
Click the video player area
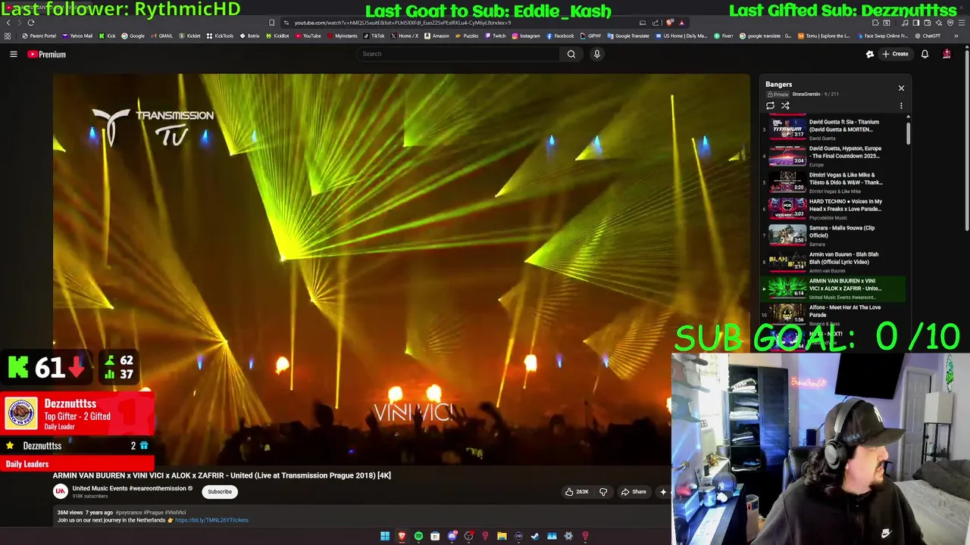click(401, 269)
